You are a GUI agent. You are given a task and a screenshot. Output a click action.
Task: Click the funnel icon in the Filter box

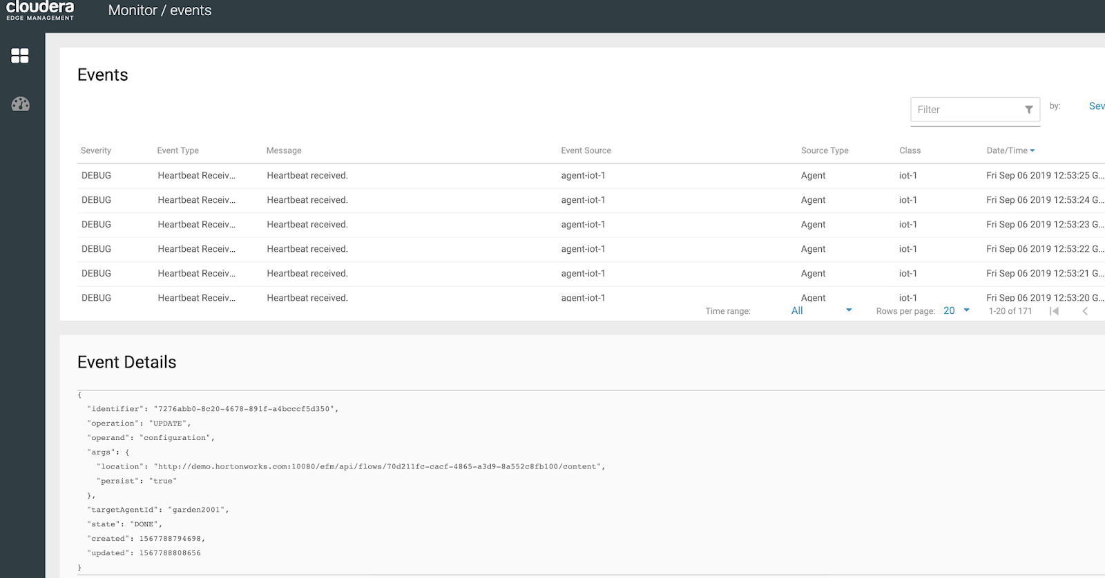pyautogui.click(x=1028, y=110)
